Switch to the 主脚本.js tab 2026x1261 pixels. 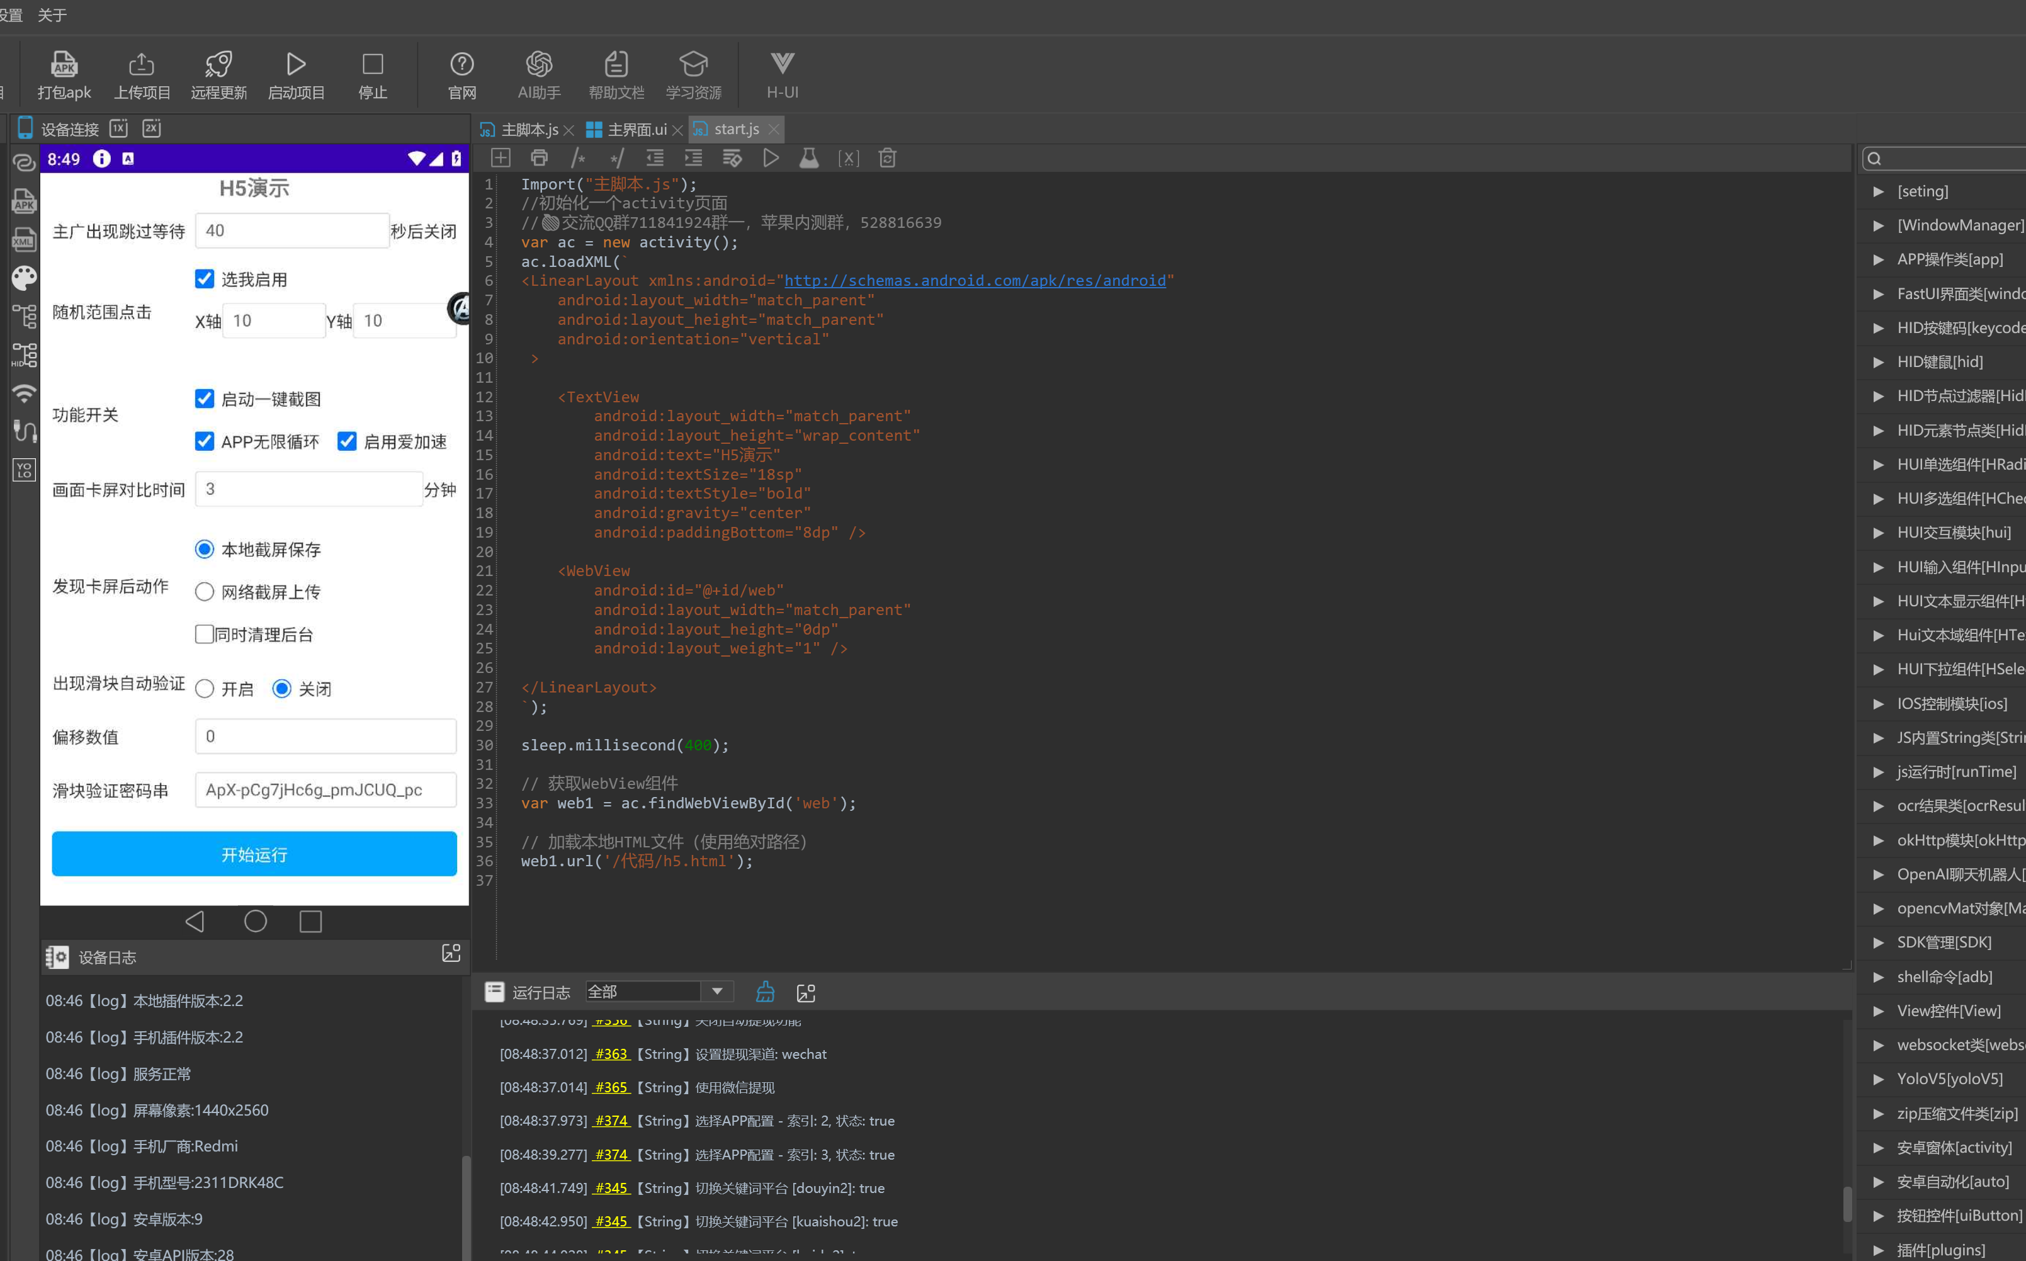point(529,129)
